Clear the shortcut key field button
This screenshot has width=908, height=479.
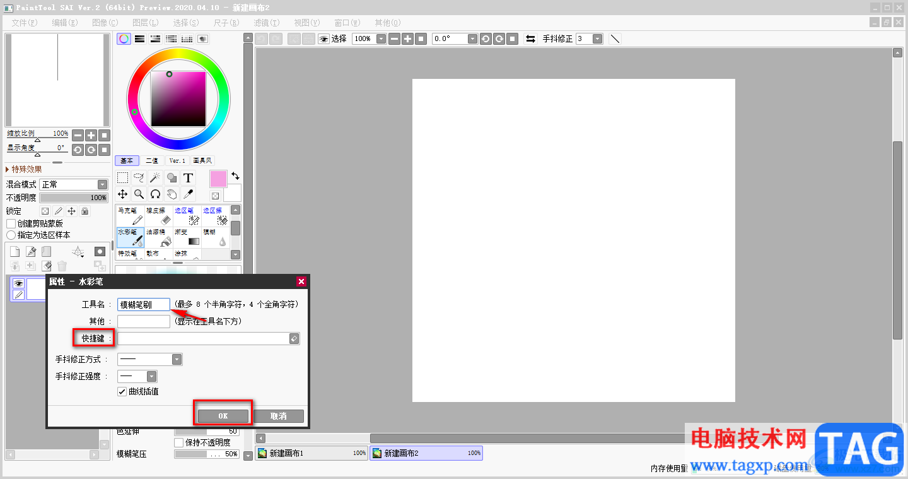tap(294, 339)
